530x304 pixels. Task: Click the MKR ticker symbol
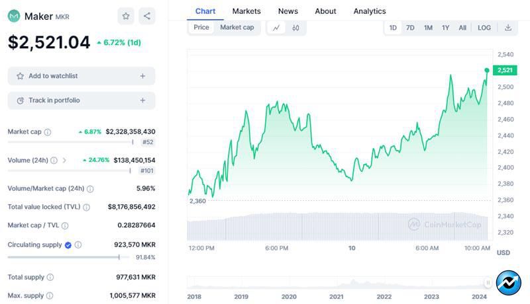tap(62, 17)
